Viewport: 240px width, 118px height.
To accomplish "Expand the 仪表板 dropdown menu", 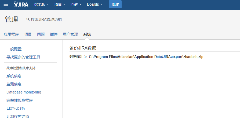I will click(41, 4).
